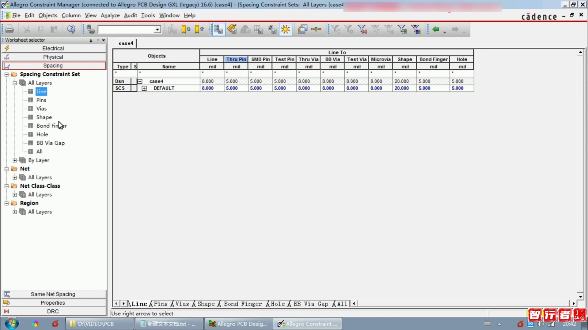
Task: Expand the By Layer node
Action: [x=15, y=160]
